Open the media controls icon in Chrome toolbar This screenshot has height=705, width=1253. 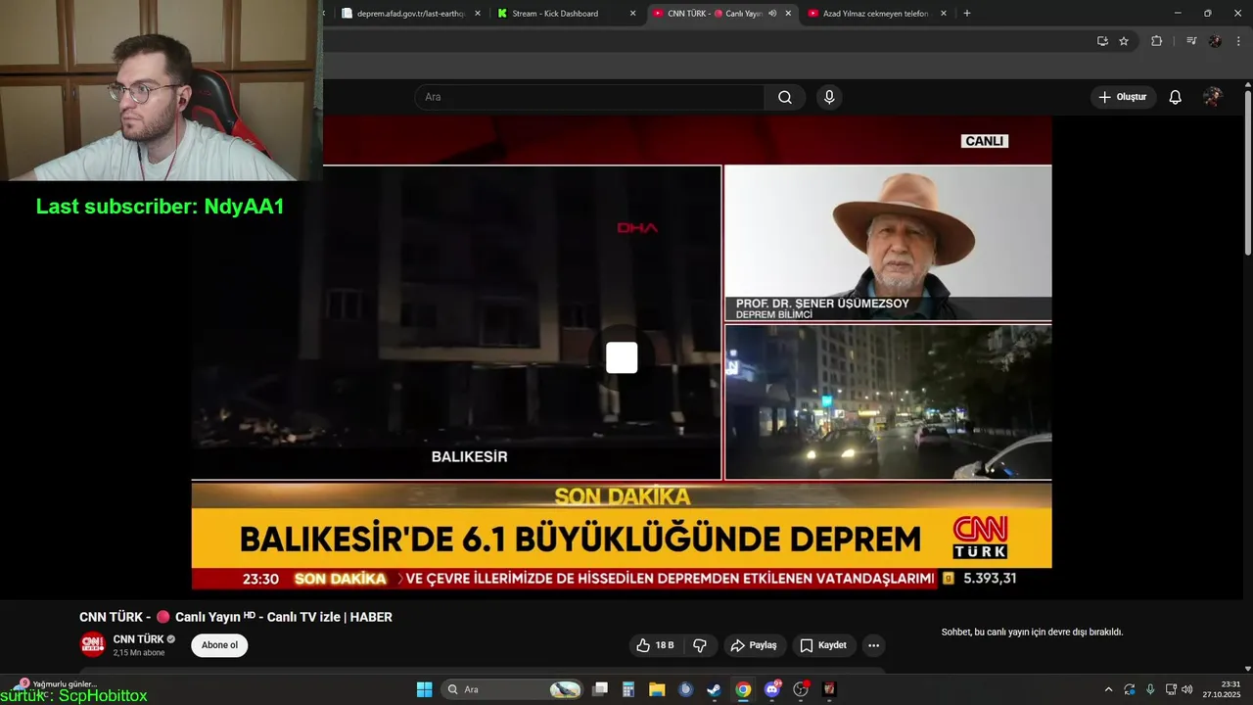coord(1191,41)
